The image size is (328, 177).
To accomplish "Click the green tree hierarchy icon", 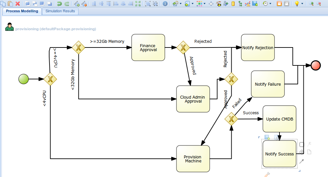I will click(240, 3).
